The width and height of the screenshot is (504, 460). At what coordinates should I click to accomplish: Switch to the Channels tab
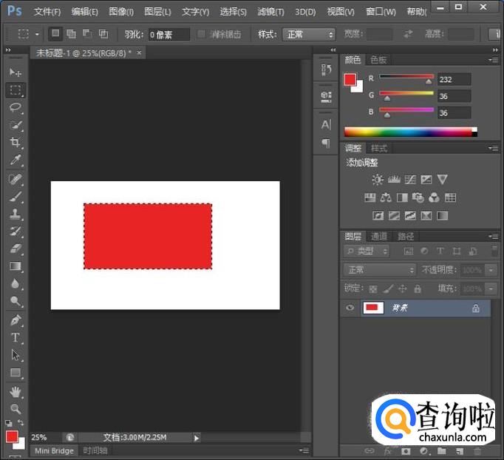pyautogui.click(x=379, y=236)
